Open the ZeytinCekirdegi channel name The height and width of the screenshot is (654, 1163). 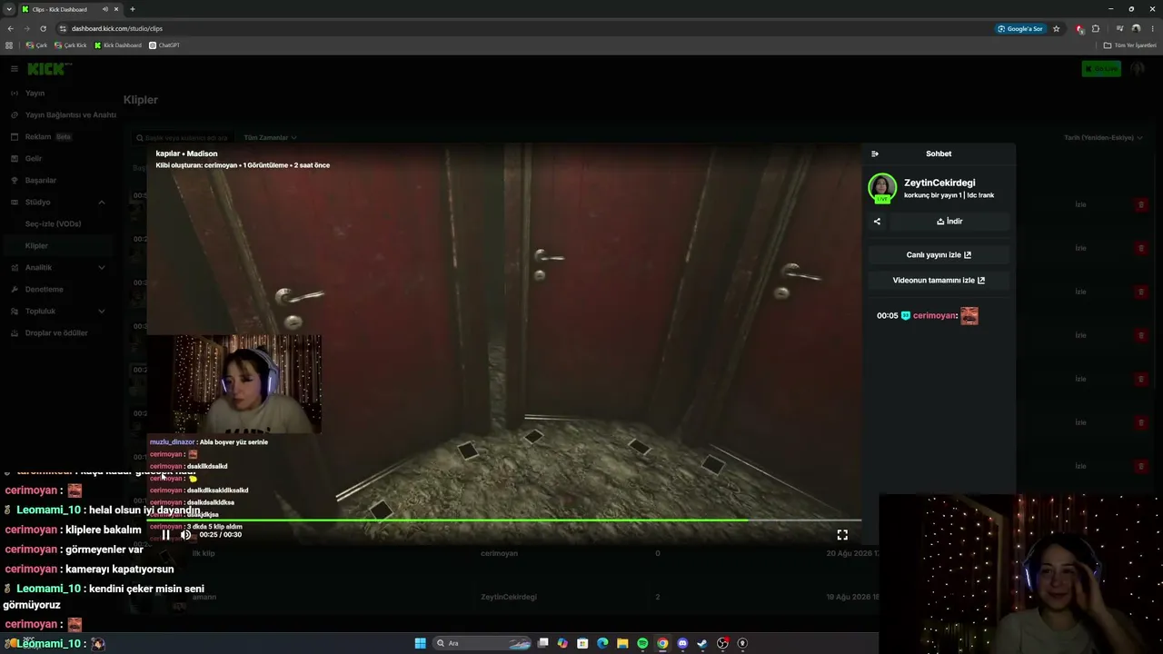click(x=939, y=183)
